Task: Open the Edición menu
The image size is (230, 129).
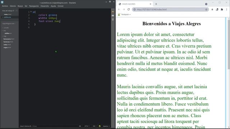Action: 13,6
